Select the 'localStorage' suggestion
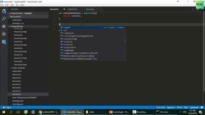 pos(93,39)
